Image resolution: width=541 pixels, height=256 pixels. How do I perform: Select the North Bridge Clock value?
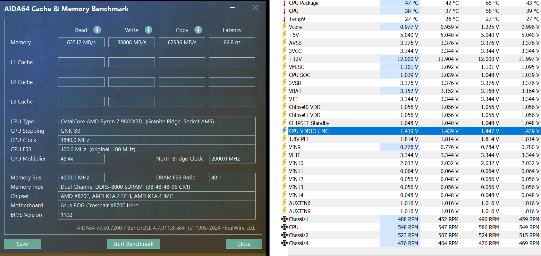(x=225, y=159)
